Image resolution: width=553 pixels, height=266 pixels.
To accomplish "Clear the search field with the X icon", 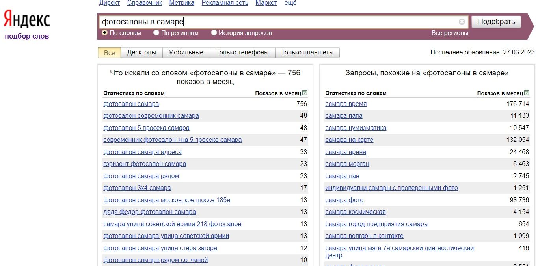I will [462, 22].
